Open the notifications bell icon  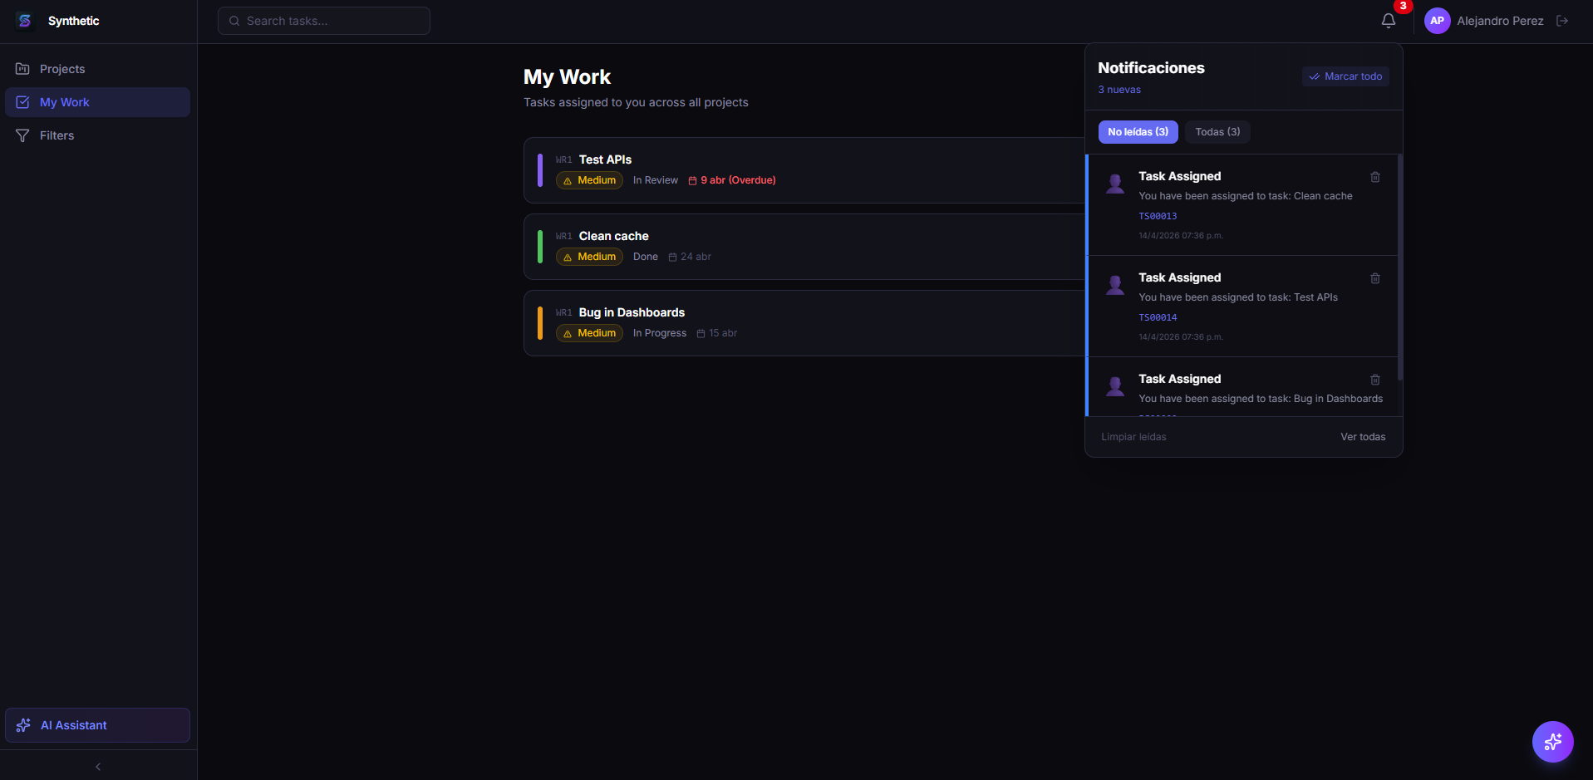[1388, 21]
